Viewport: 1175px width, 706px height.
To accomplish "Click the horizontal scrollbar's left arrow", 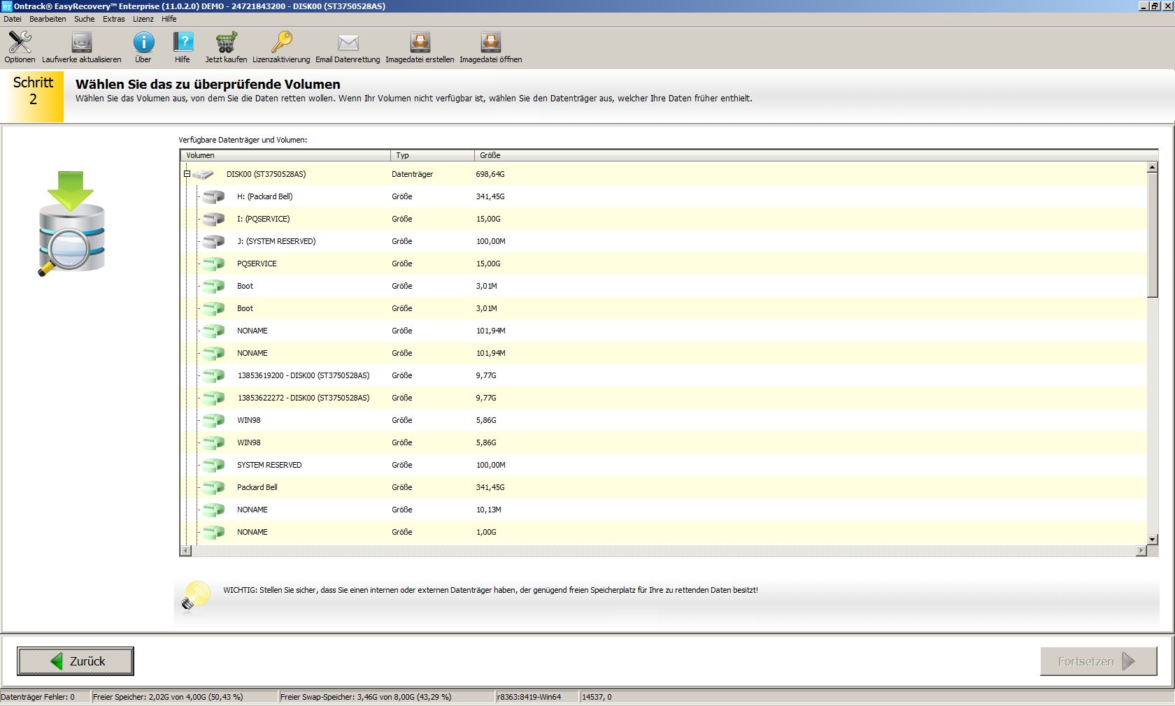I will [x=185, y=551].
